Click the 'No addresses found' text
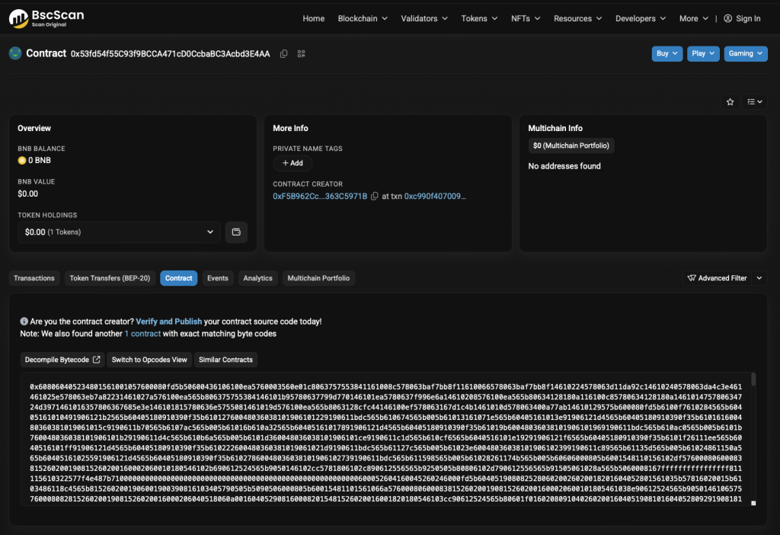Viewport: 780px width, 535px height. (x=564, y=166)
